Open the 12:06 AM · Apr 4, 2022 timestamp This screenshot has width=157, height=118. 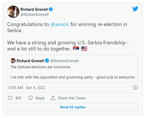tap(26, 87)
